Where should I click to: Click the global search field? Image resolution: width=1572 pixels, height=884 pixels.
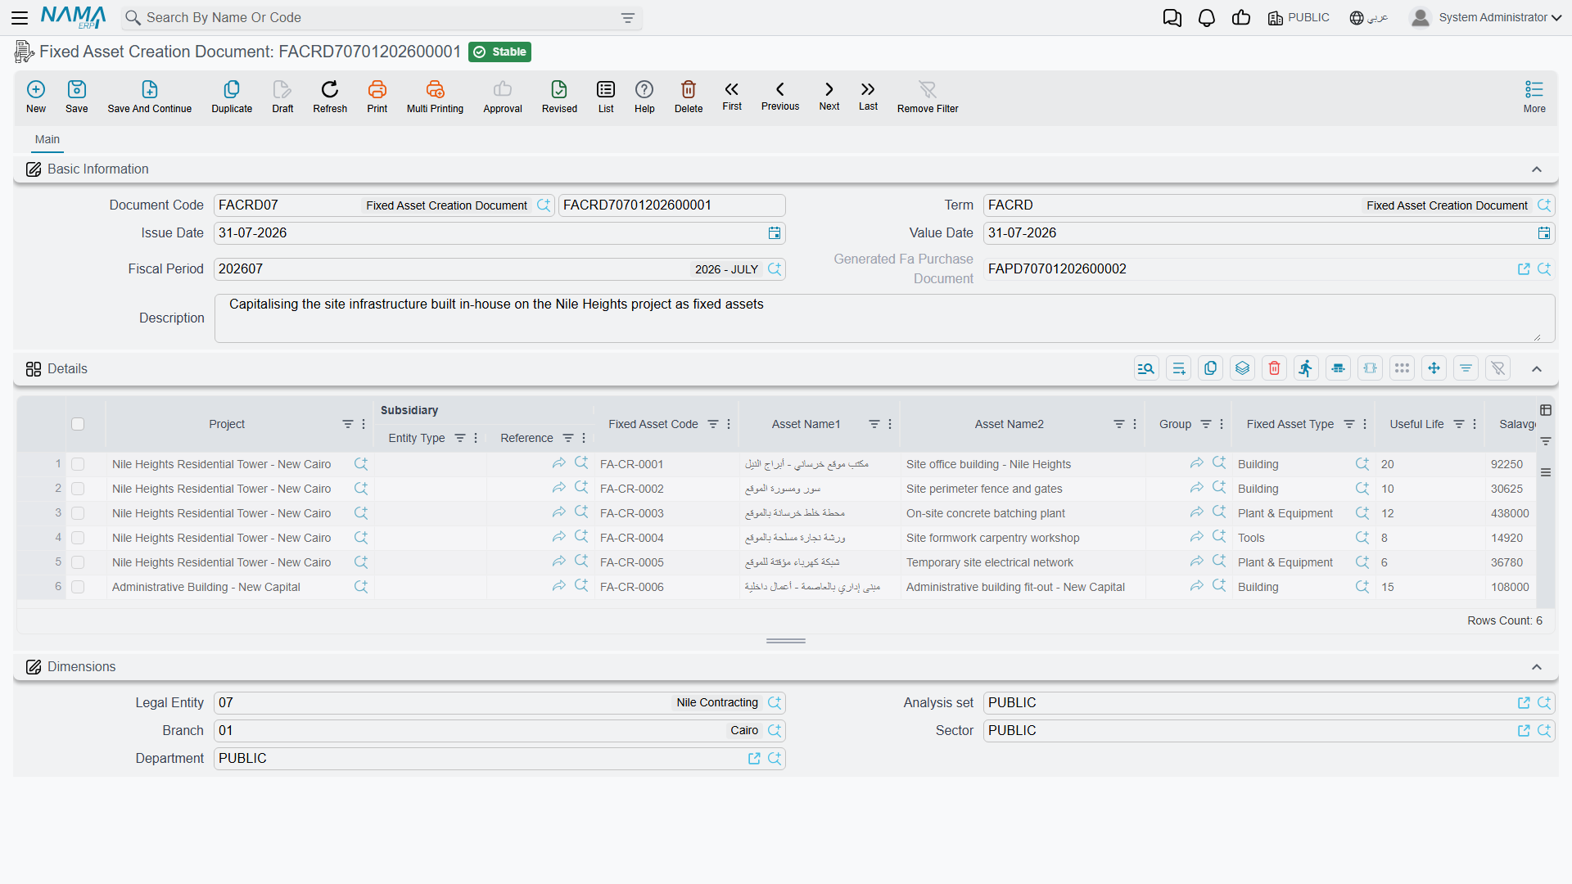[381, 18]
